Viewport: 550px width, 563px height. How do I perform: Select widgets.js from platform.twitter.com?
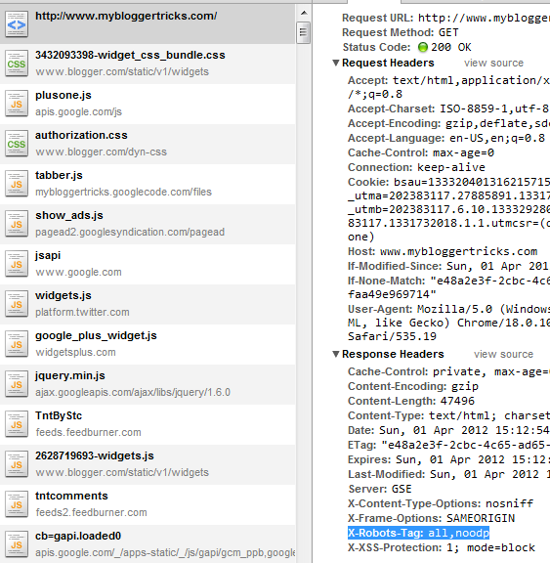(x=148, y=305)
